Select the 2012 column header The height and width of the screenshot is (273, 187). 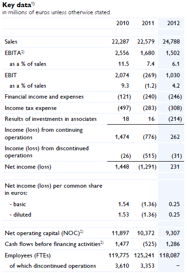[173, 23]
